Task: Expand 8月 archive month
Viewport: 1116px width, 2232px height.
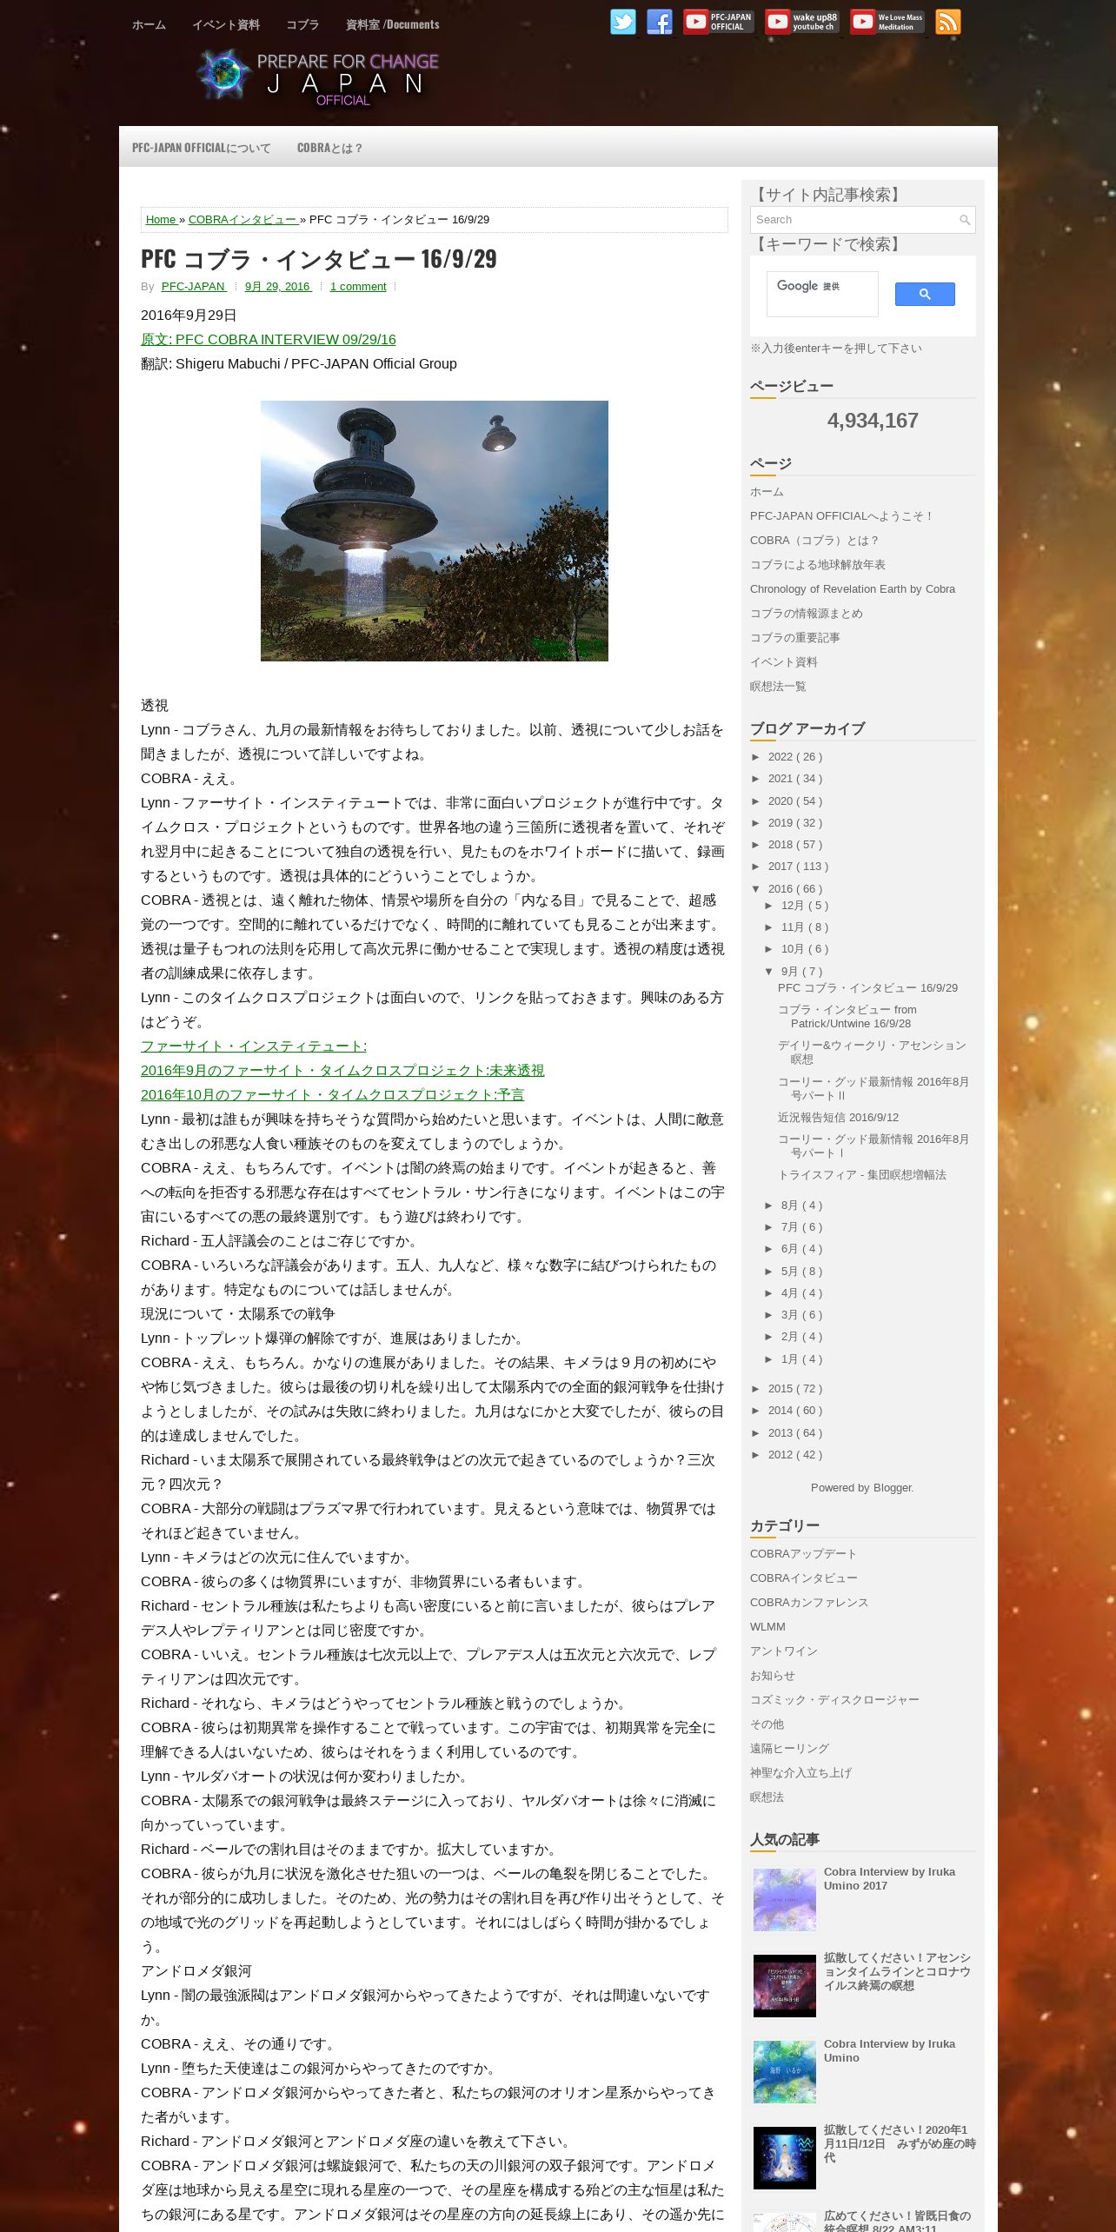Action: [x=770, y=1206]
